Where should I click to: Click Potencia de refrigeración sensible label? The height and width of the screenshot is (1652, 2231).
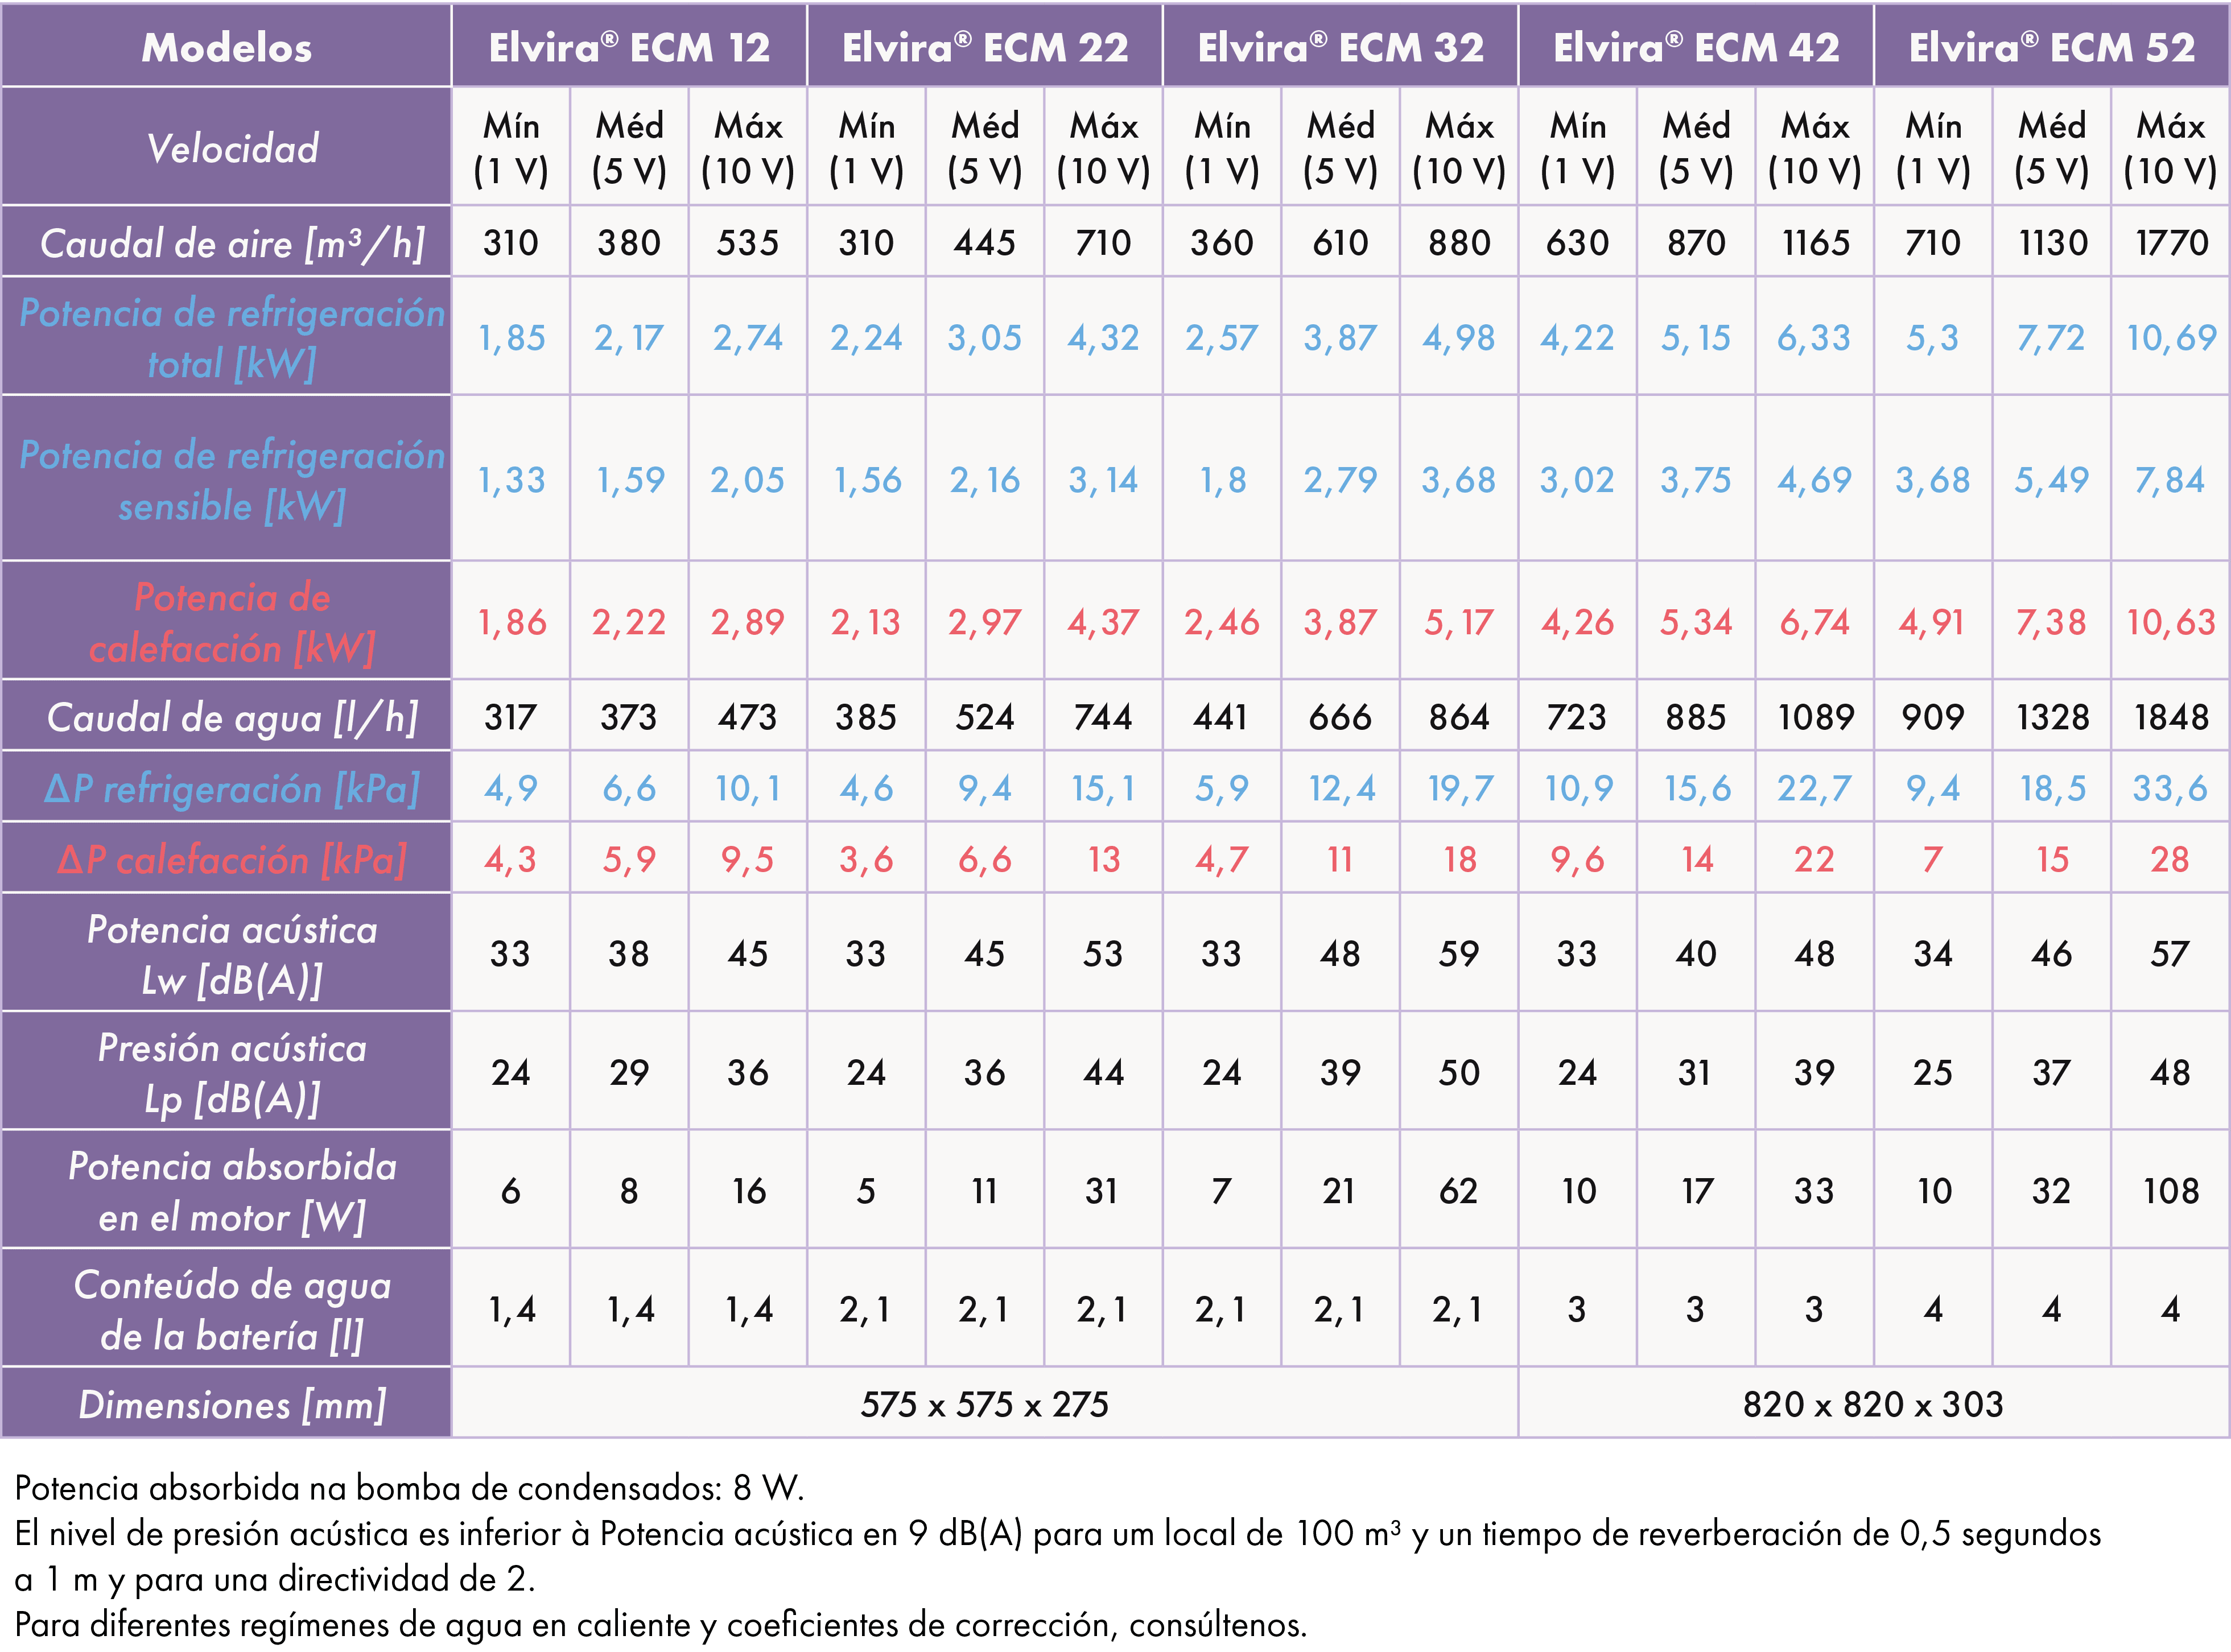pos(232,480)
